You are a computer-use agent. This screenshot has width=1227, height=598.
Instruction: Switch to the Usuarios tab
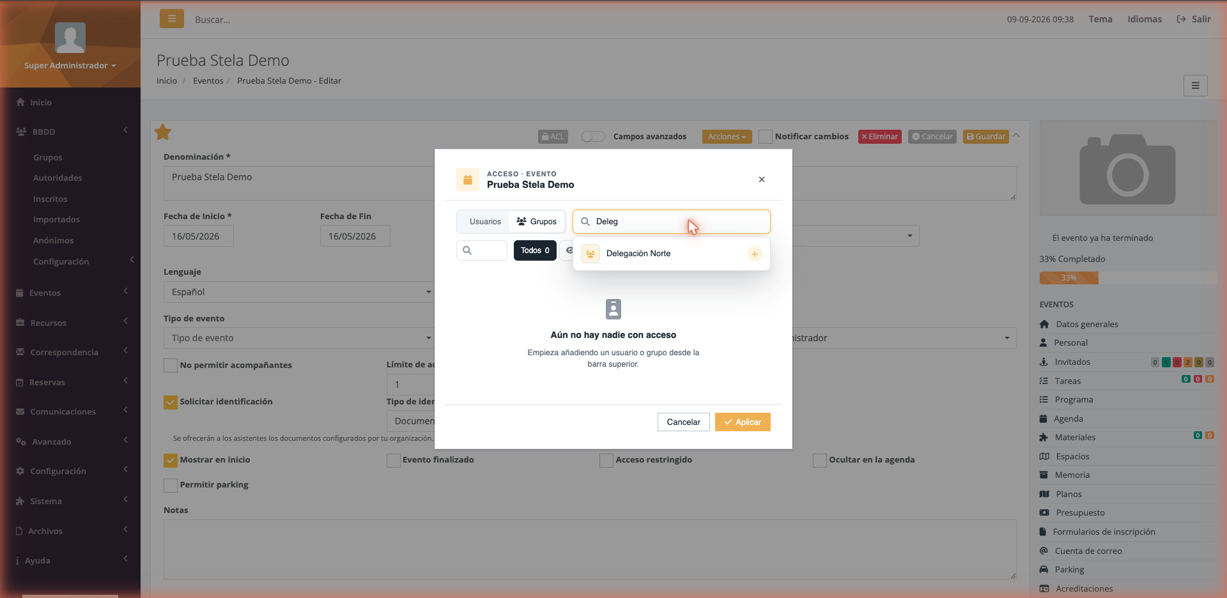485,222
